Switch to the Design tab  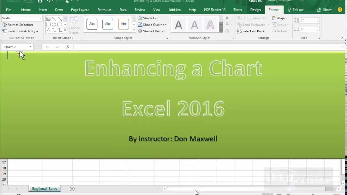point(255,10)
